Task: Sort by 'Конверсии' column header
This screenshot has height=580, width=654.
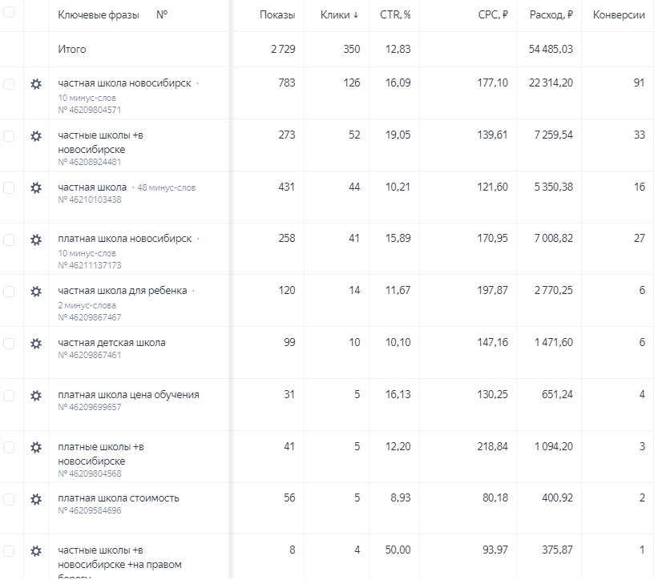Action: pyautogui.click(x=619, y=15)
